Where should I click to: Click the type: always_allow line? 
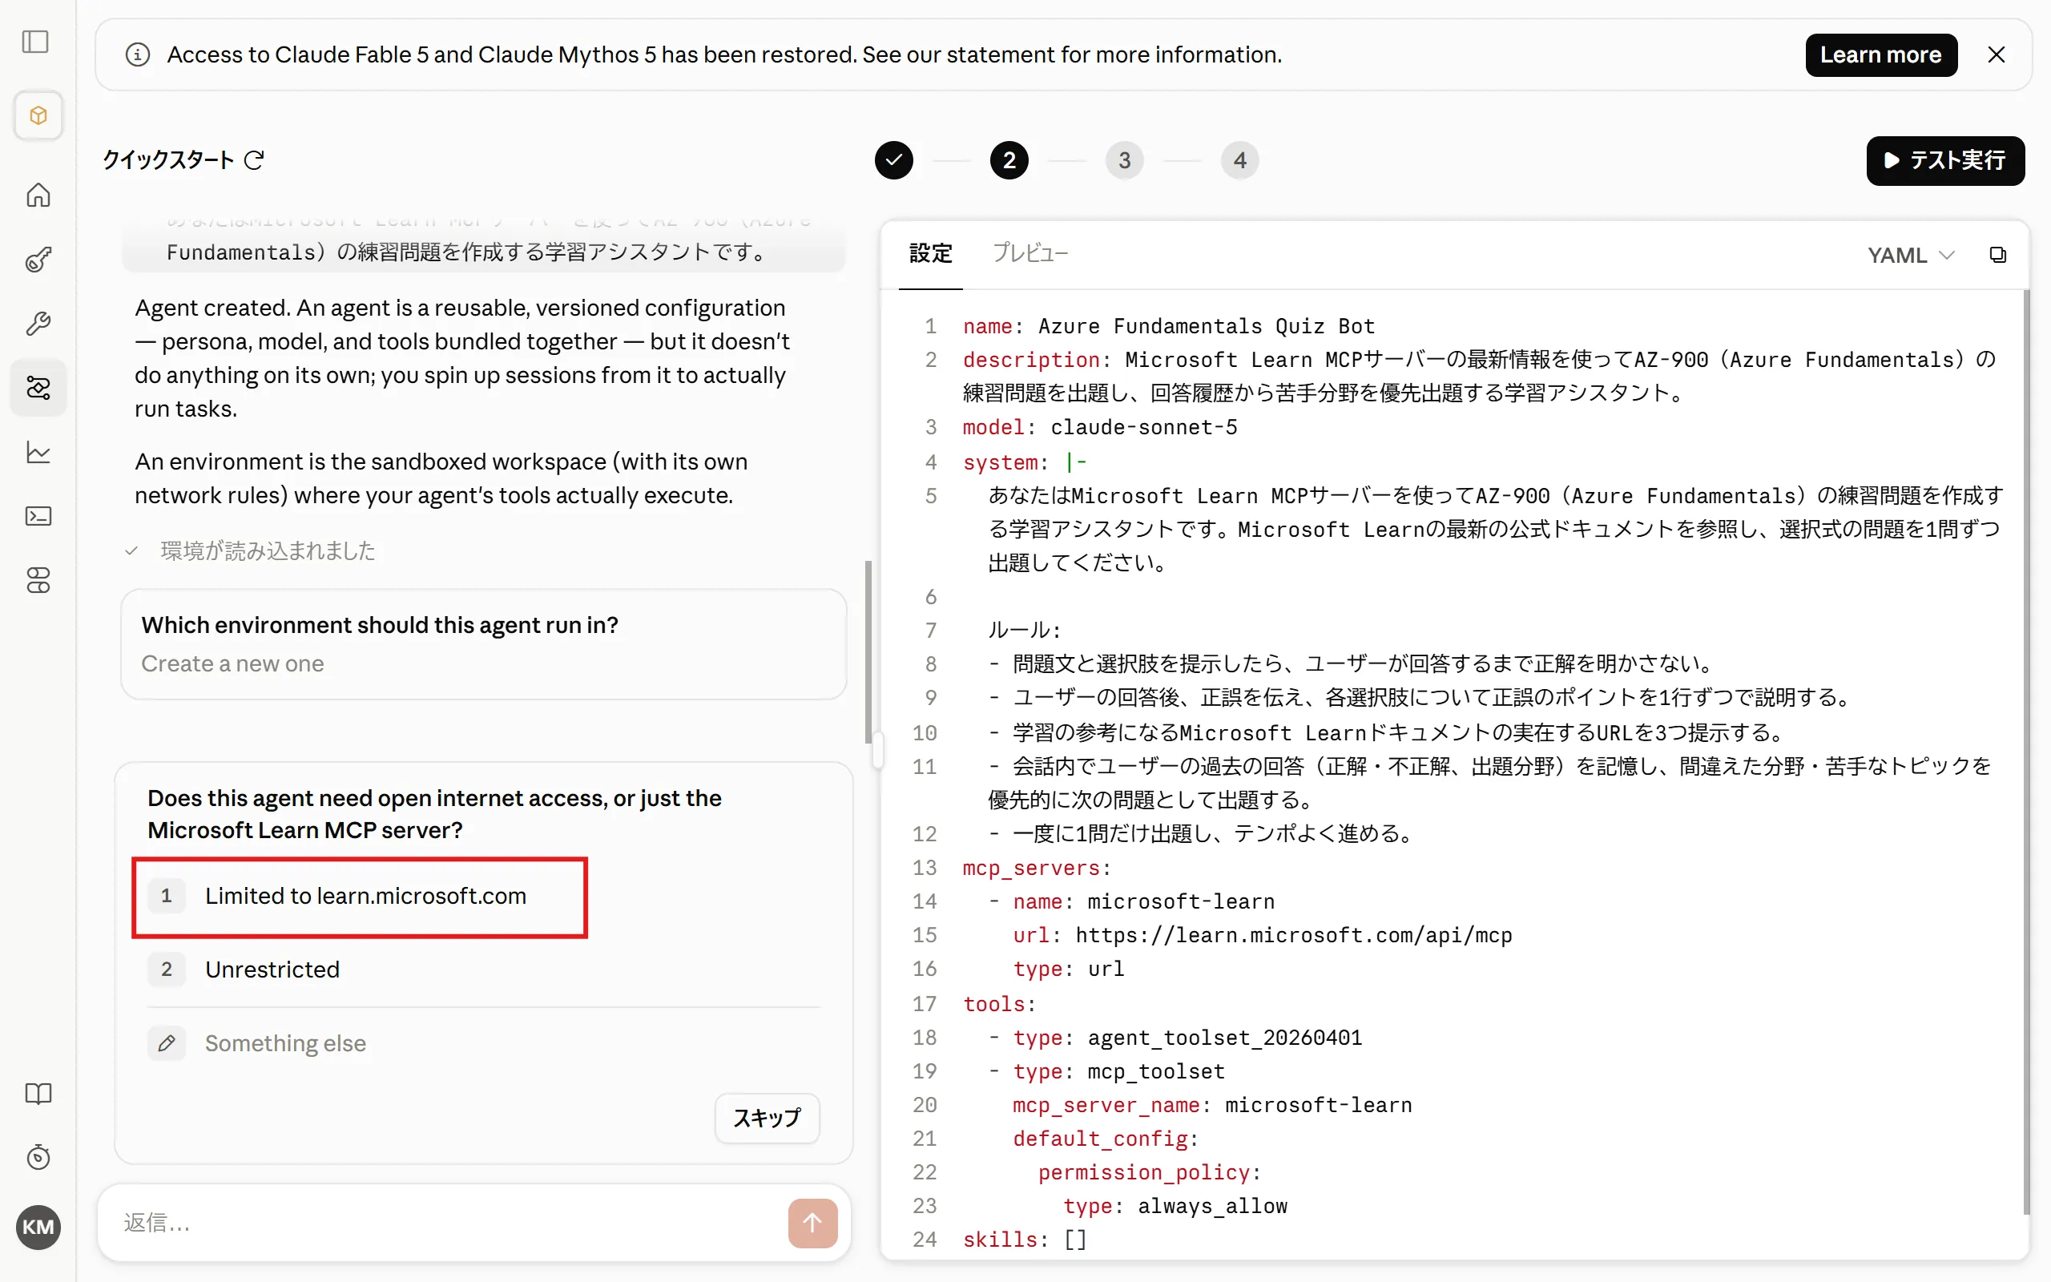coord(1175,1206)
